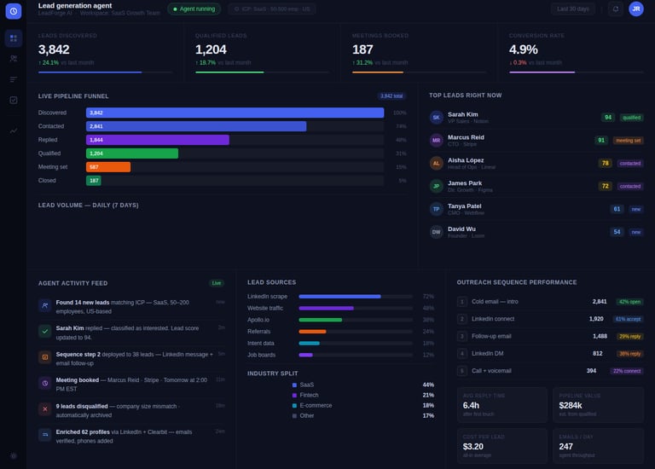
Task: Toggle the Agent running status pill
Action: [194, 9]
